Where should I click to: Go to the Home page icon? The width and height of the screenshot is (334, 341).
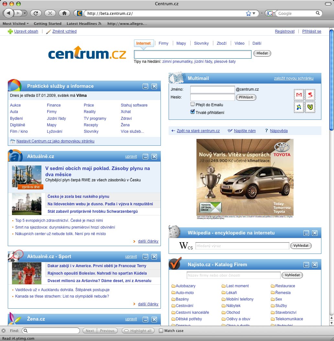64,13
